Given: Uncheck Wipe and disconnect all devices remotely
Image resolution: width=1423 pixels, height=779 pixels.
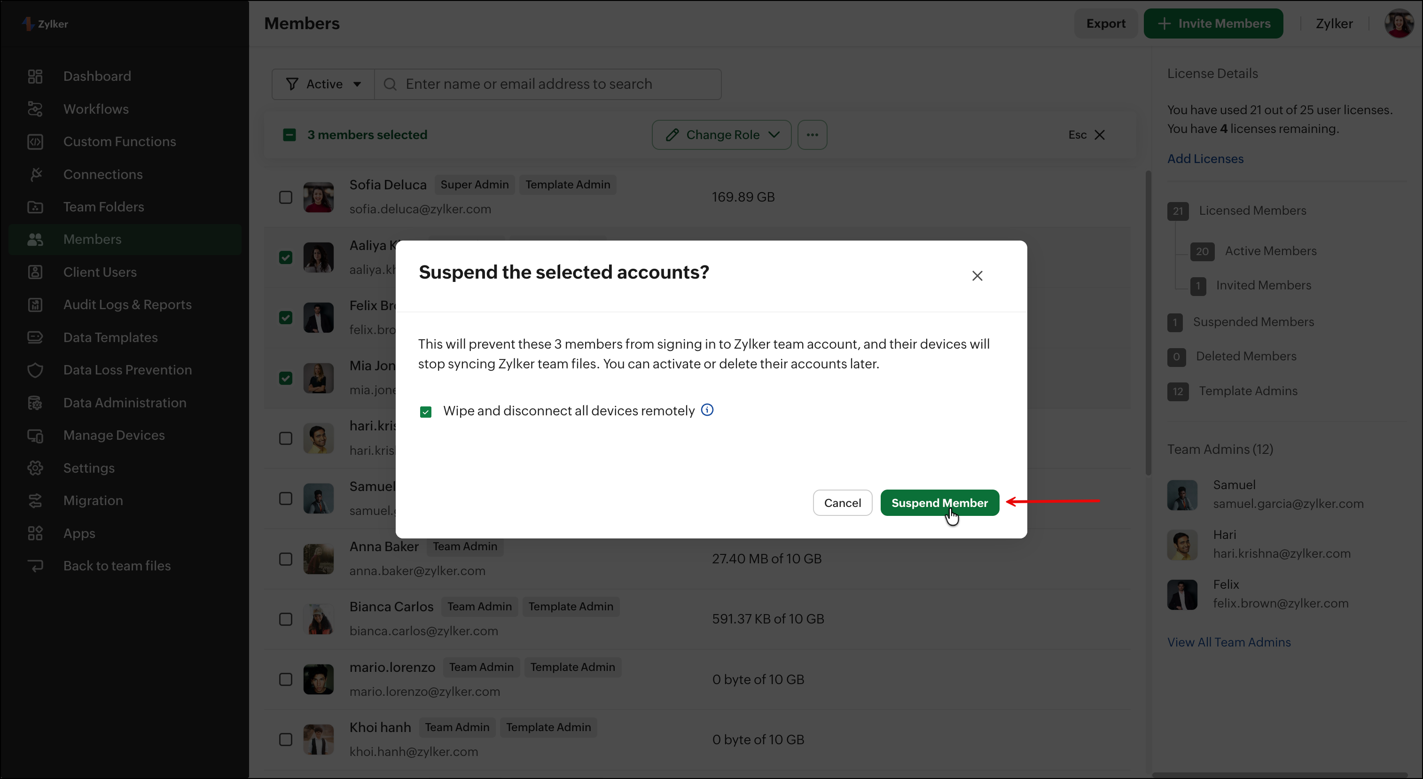Looking at the screenshot, I should [425, 412].
